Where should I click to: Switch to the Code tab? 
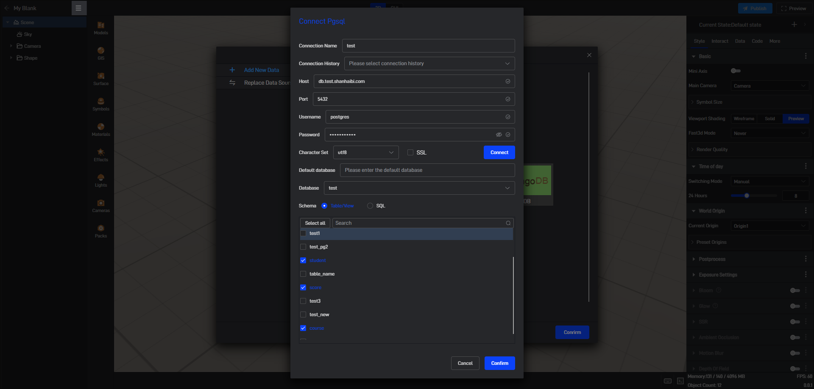[x=757, y=41]
